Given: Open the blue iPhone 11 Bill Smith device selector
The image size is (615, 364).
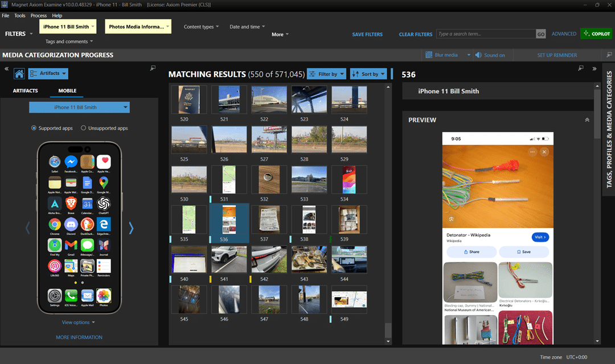Looking at the screenshot, I should pos(79,107).
